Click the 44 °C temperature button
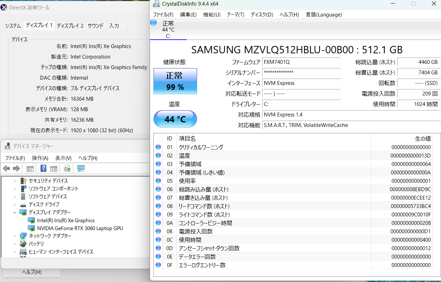This screenshot has width=441, height=282. tap(175, 119)
